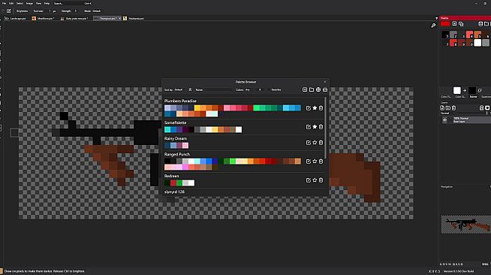Select the Ranged Punch palette name
Screen dimensions: 491x275
[x=177, y=154]
